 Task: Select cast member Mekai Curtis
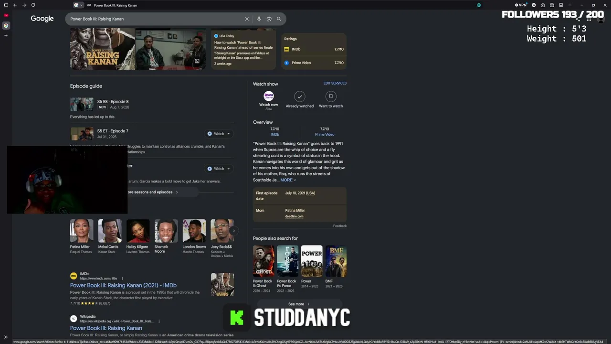(x=110, y=236)
